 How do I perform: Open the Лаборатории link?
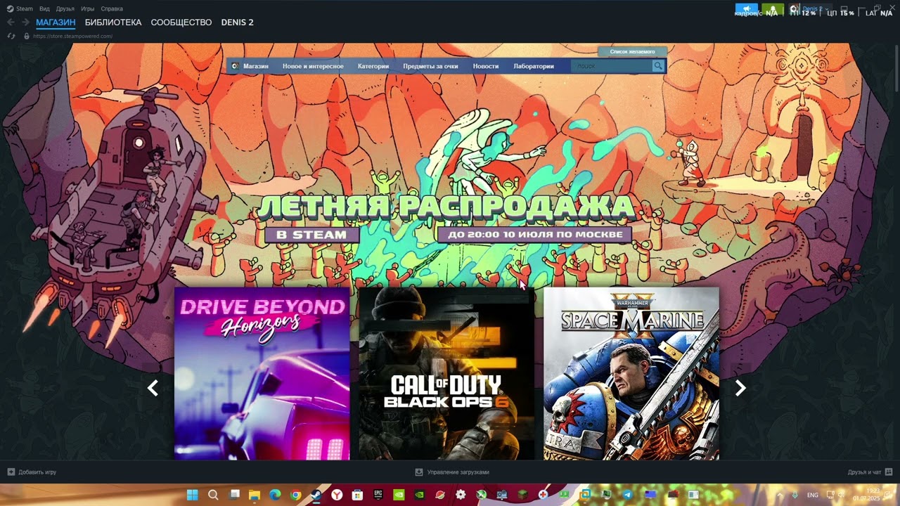(534, 66)
